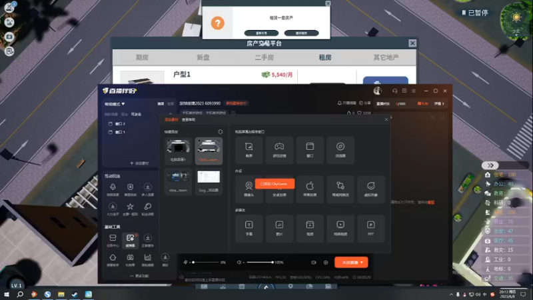Viewport: 533px width, 300px height.
Task: Adjust the speaker volume slider
Action: [x=260, y=262]
